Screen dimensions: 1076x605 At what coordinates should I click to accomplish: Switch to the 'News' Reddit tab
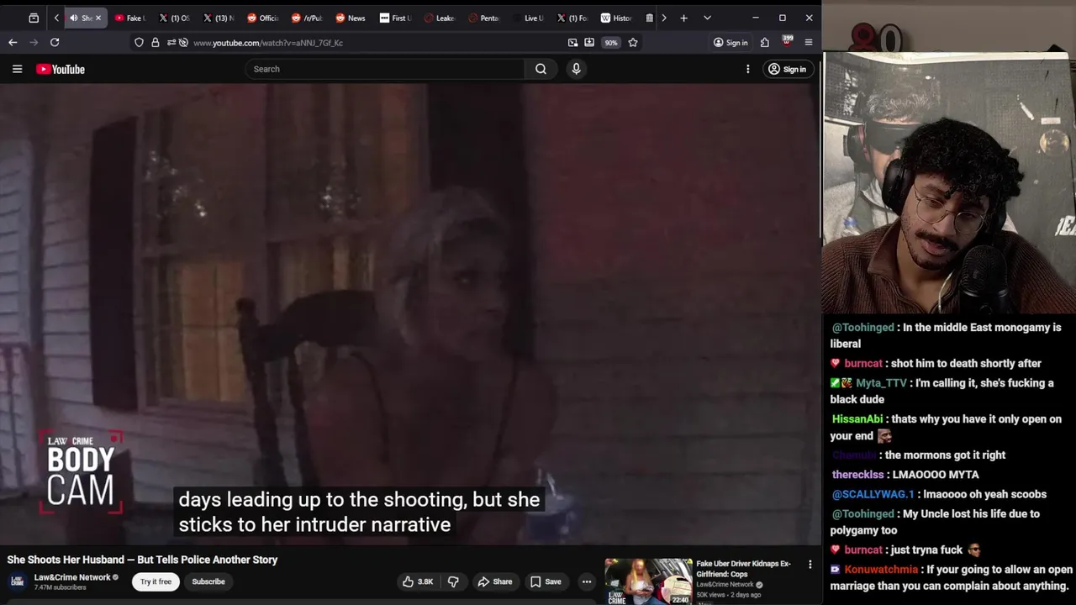(x=351, y=18)
